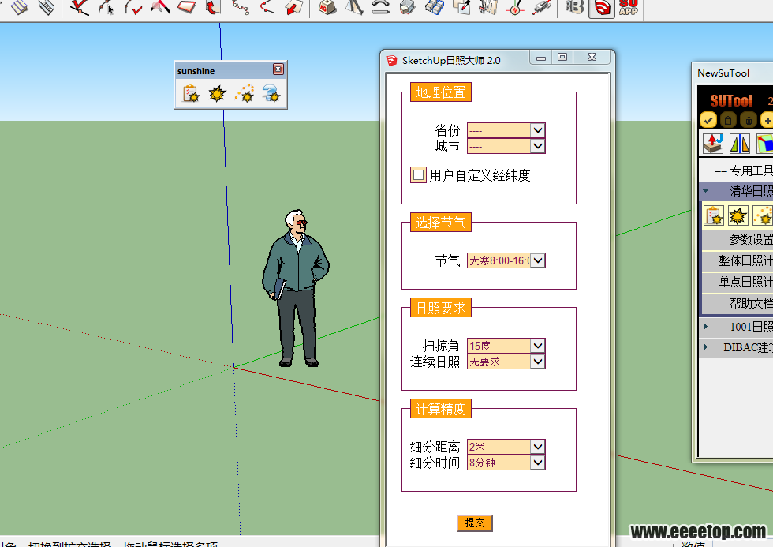This screenshot has width=773, height=547.
Task: Run overall sunlight analysis from sunshine toolbar
Action: [217, 93]
